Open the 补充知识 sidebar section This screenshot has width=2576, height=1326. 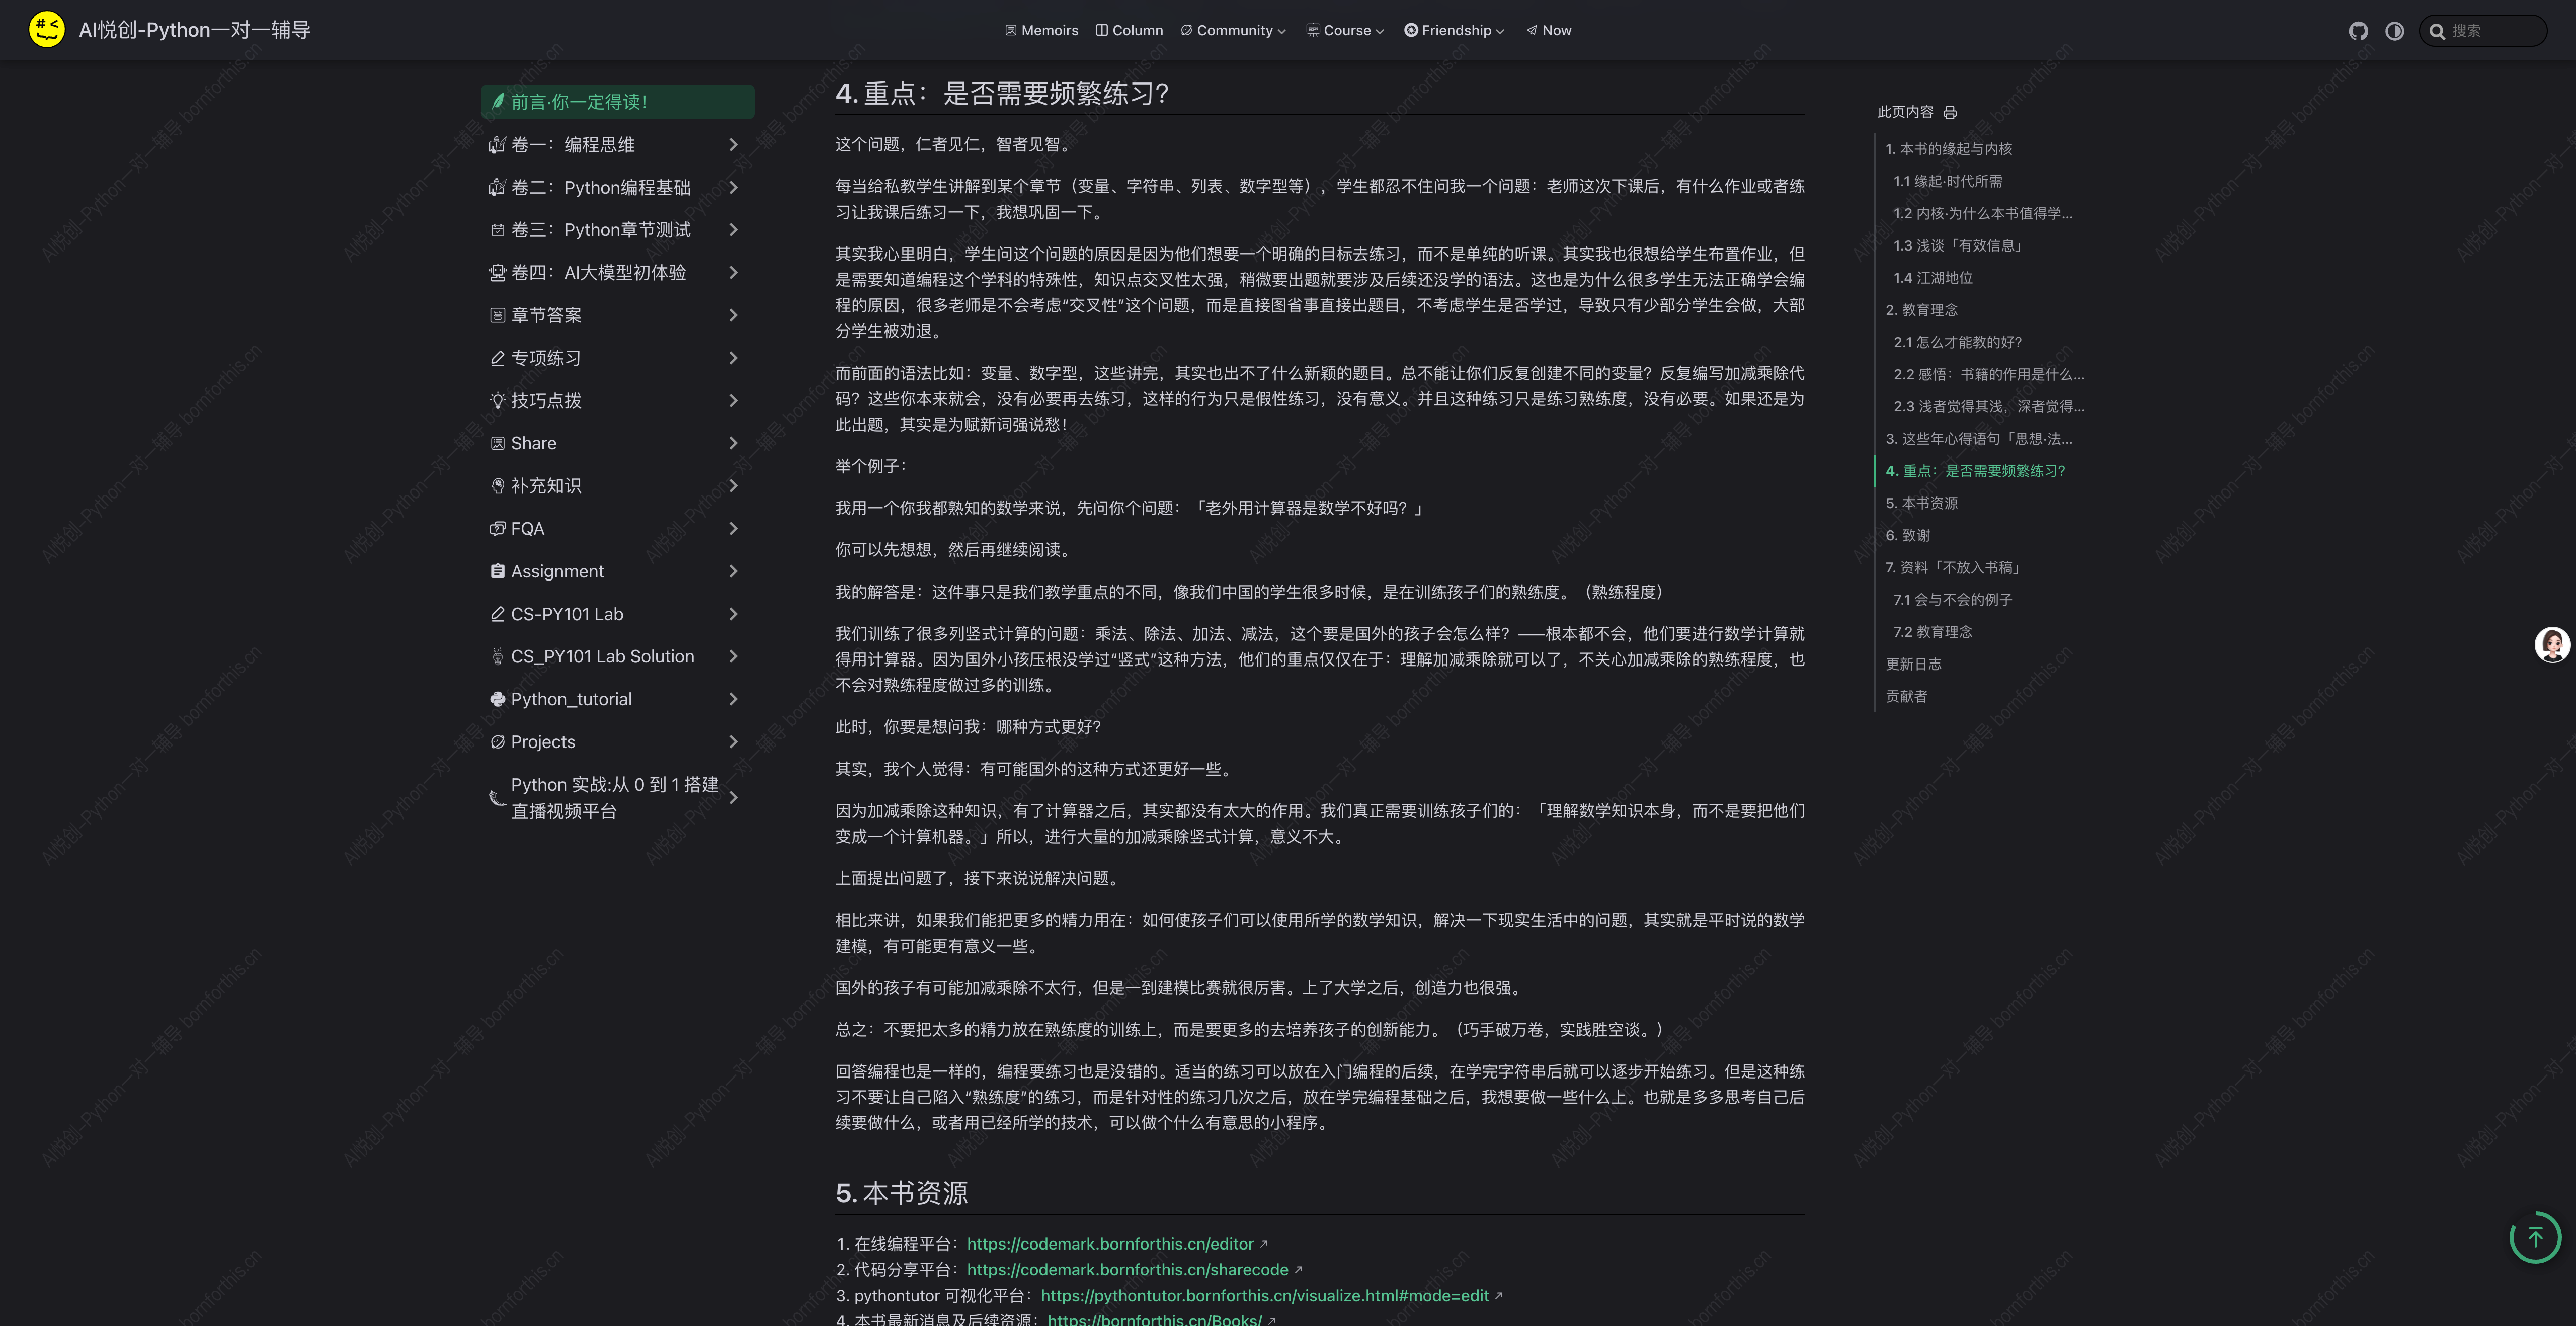617,486
